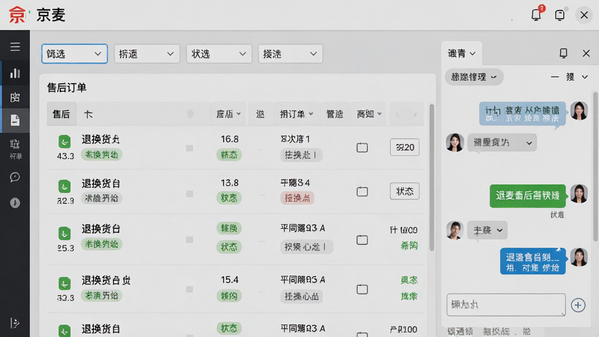The width and height of the screenshot is (599, 337).
Task: Select the document page icon in the sidebar
Action: pyautogui.click(x=15, y=121)
